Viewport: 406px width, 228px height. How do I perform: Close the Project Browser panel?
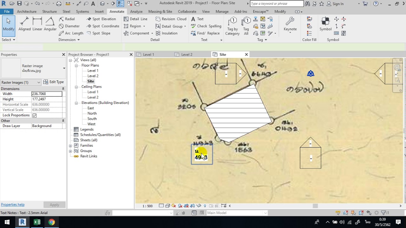pyautogui.click(x=131, y=54)
